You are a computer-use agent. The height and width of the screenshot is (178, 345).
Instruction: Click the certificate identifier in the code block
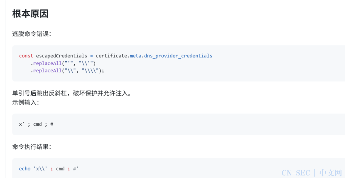(x=111, y=56)
